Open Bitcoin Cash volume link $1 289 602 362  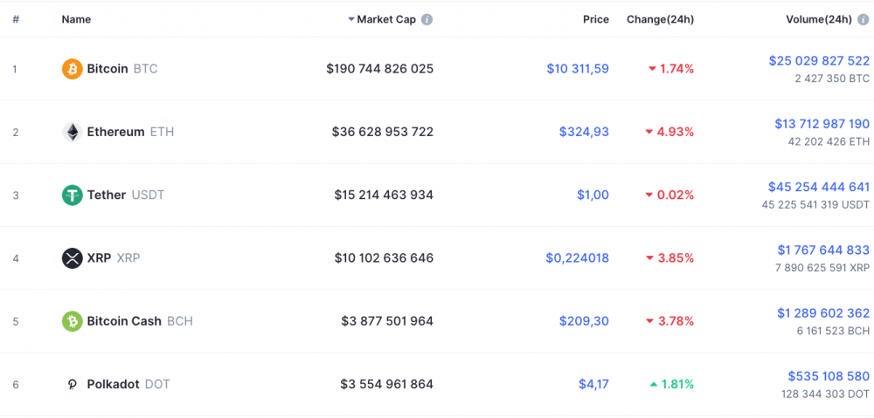tap(823, 312)
